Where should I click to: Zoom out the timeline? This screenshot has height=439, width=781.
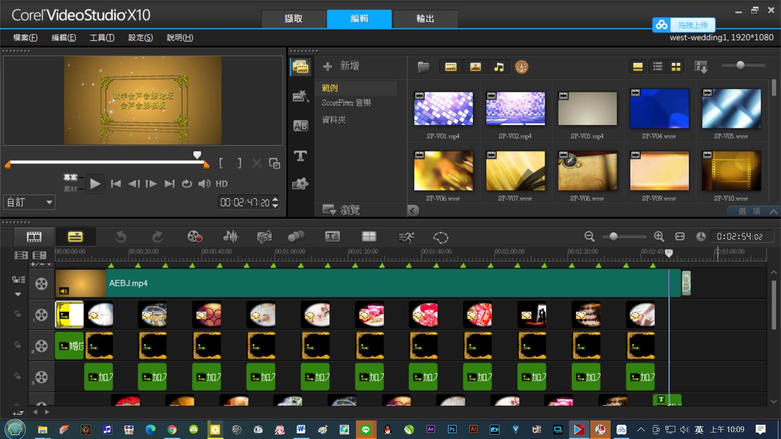[x=589, y=237]
